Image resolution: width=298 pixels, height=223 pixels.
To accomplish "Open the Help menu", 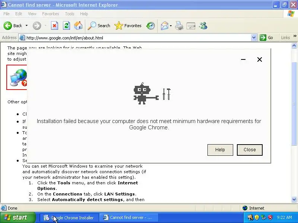I will pyautogui.click(x=84, y=14).
